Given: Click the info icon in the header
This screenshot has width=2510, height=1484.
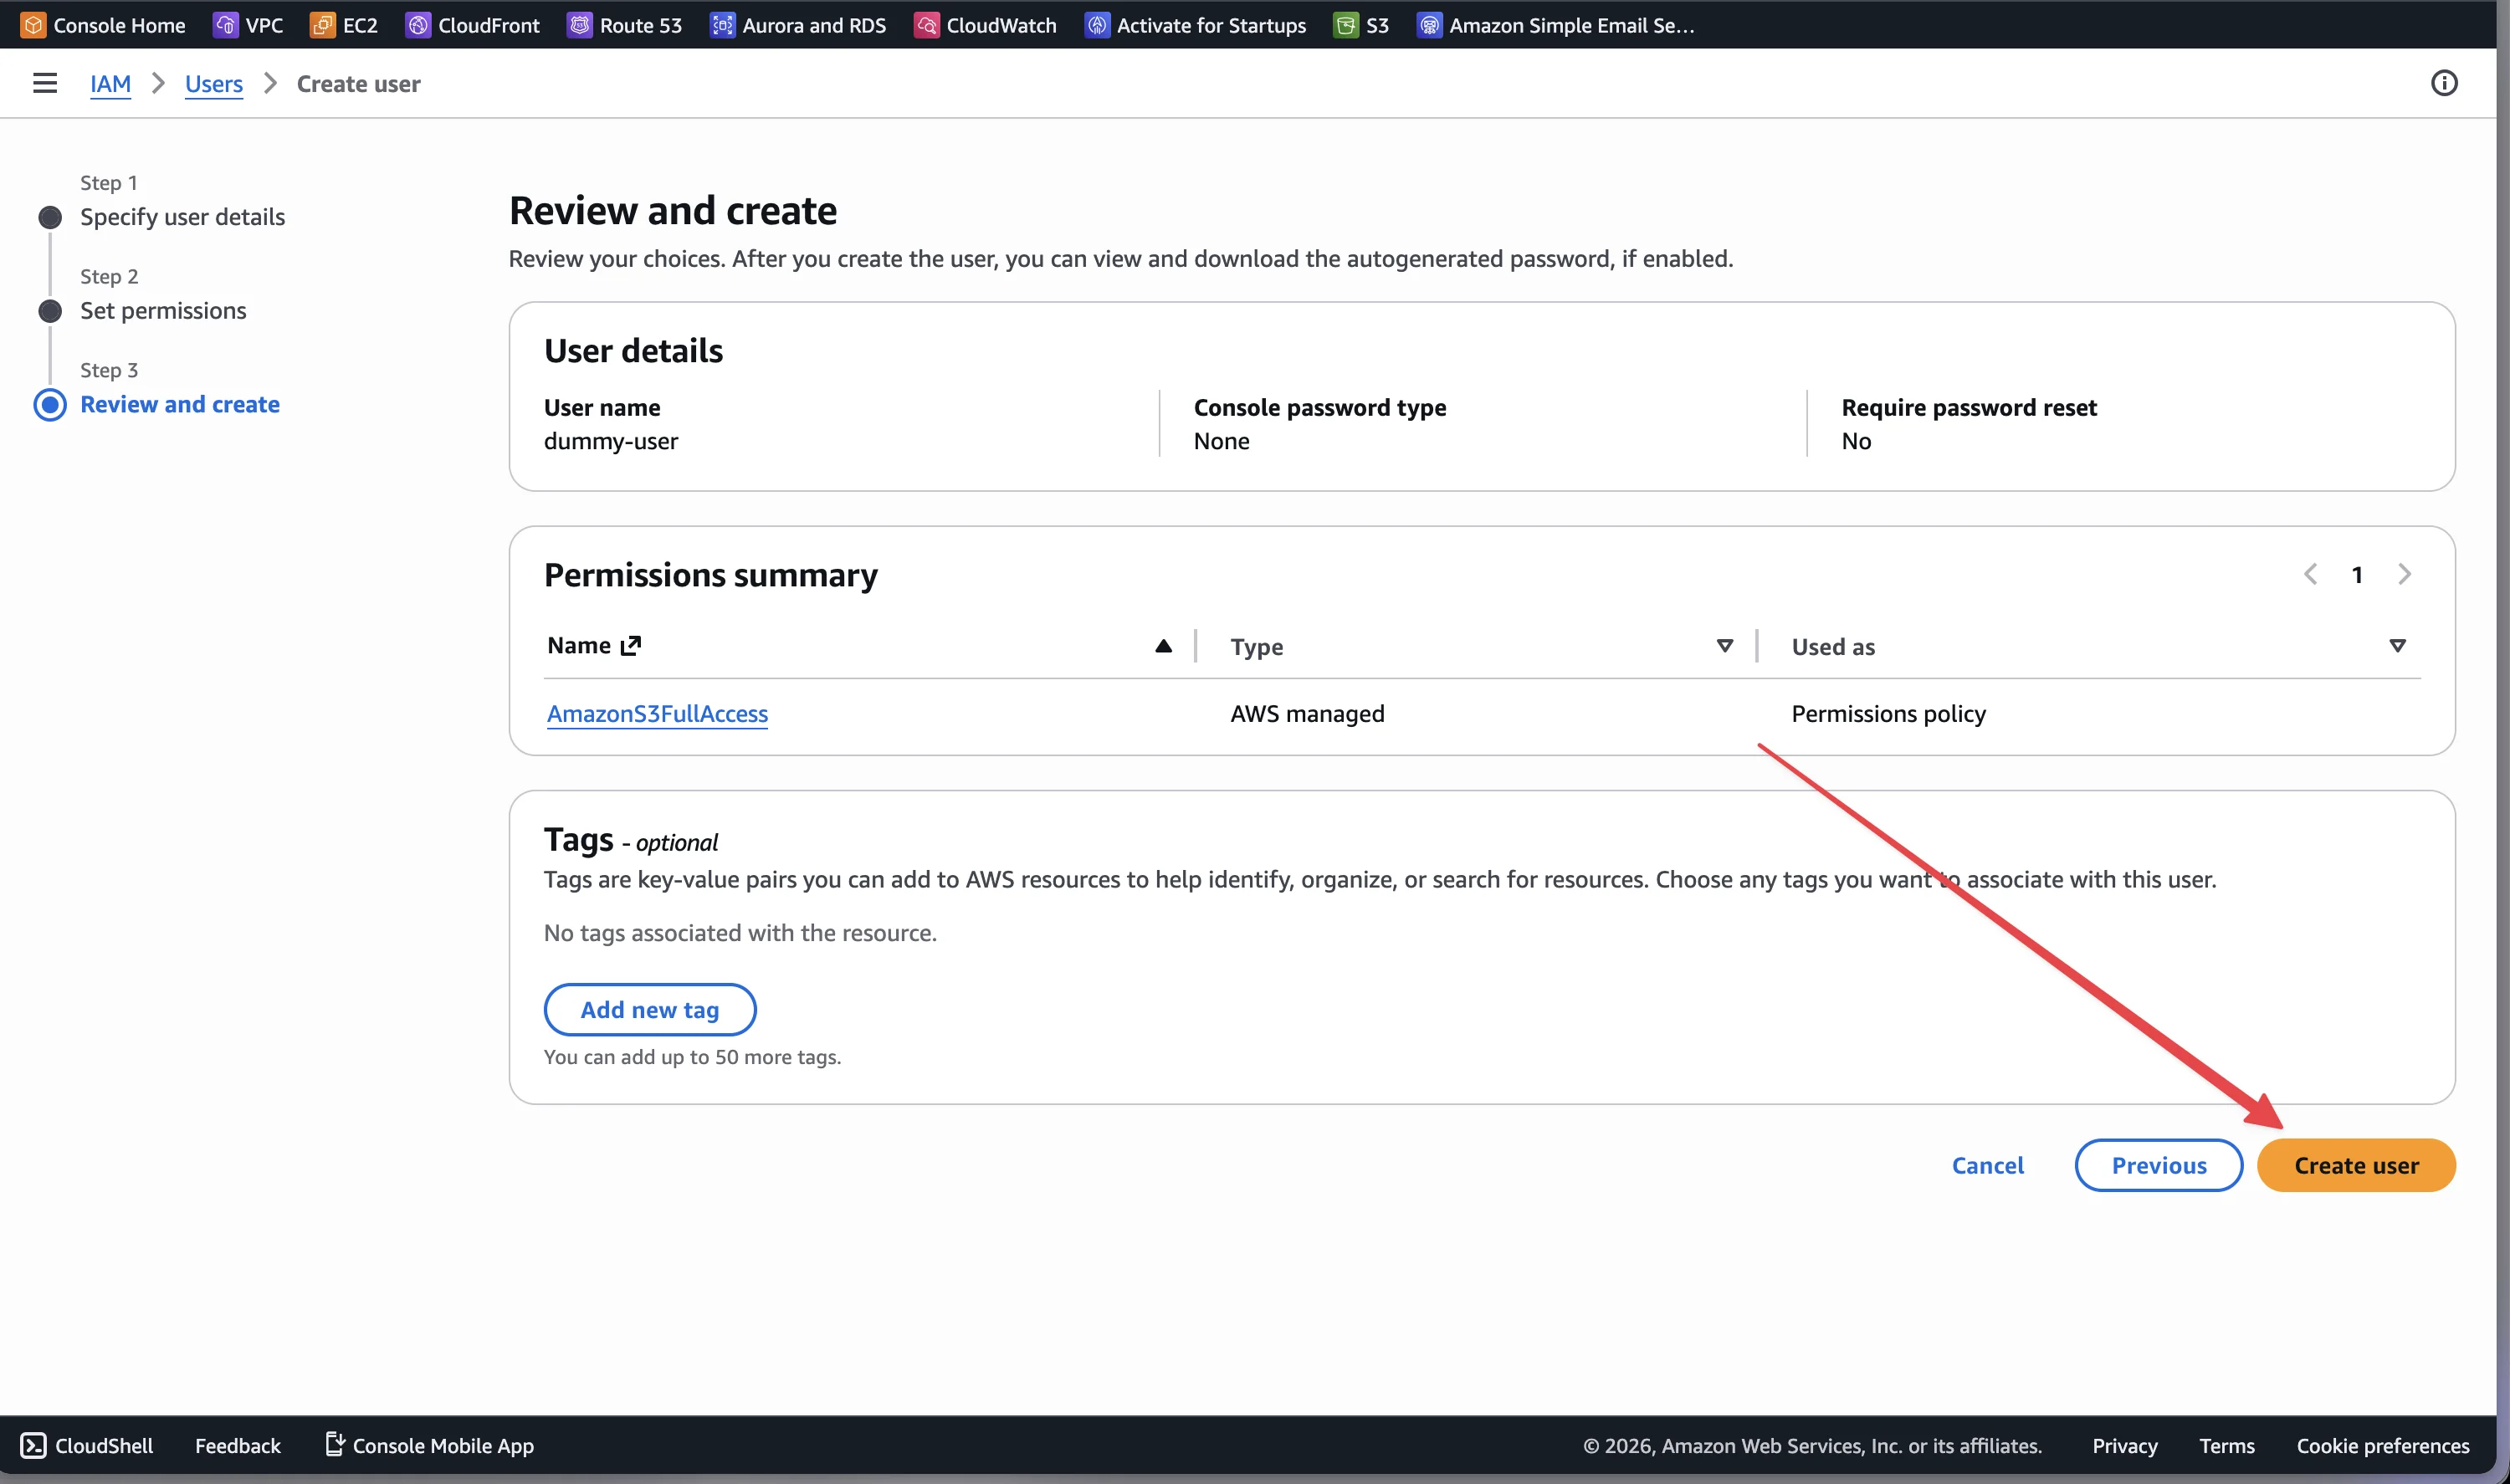Looking at the screenshot, I should click(2443, 83).
